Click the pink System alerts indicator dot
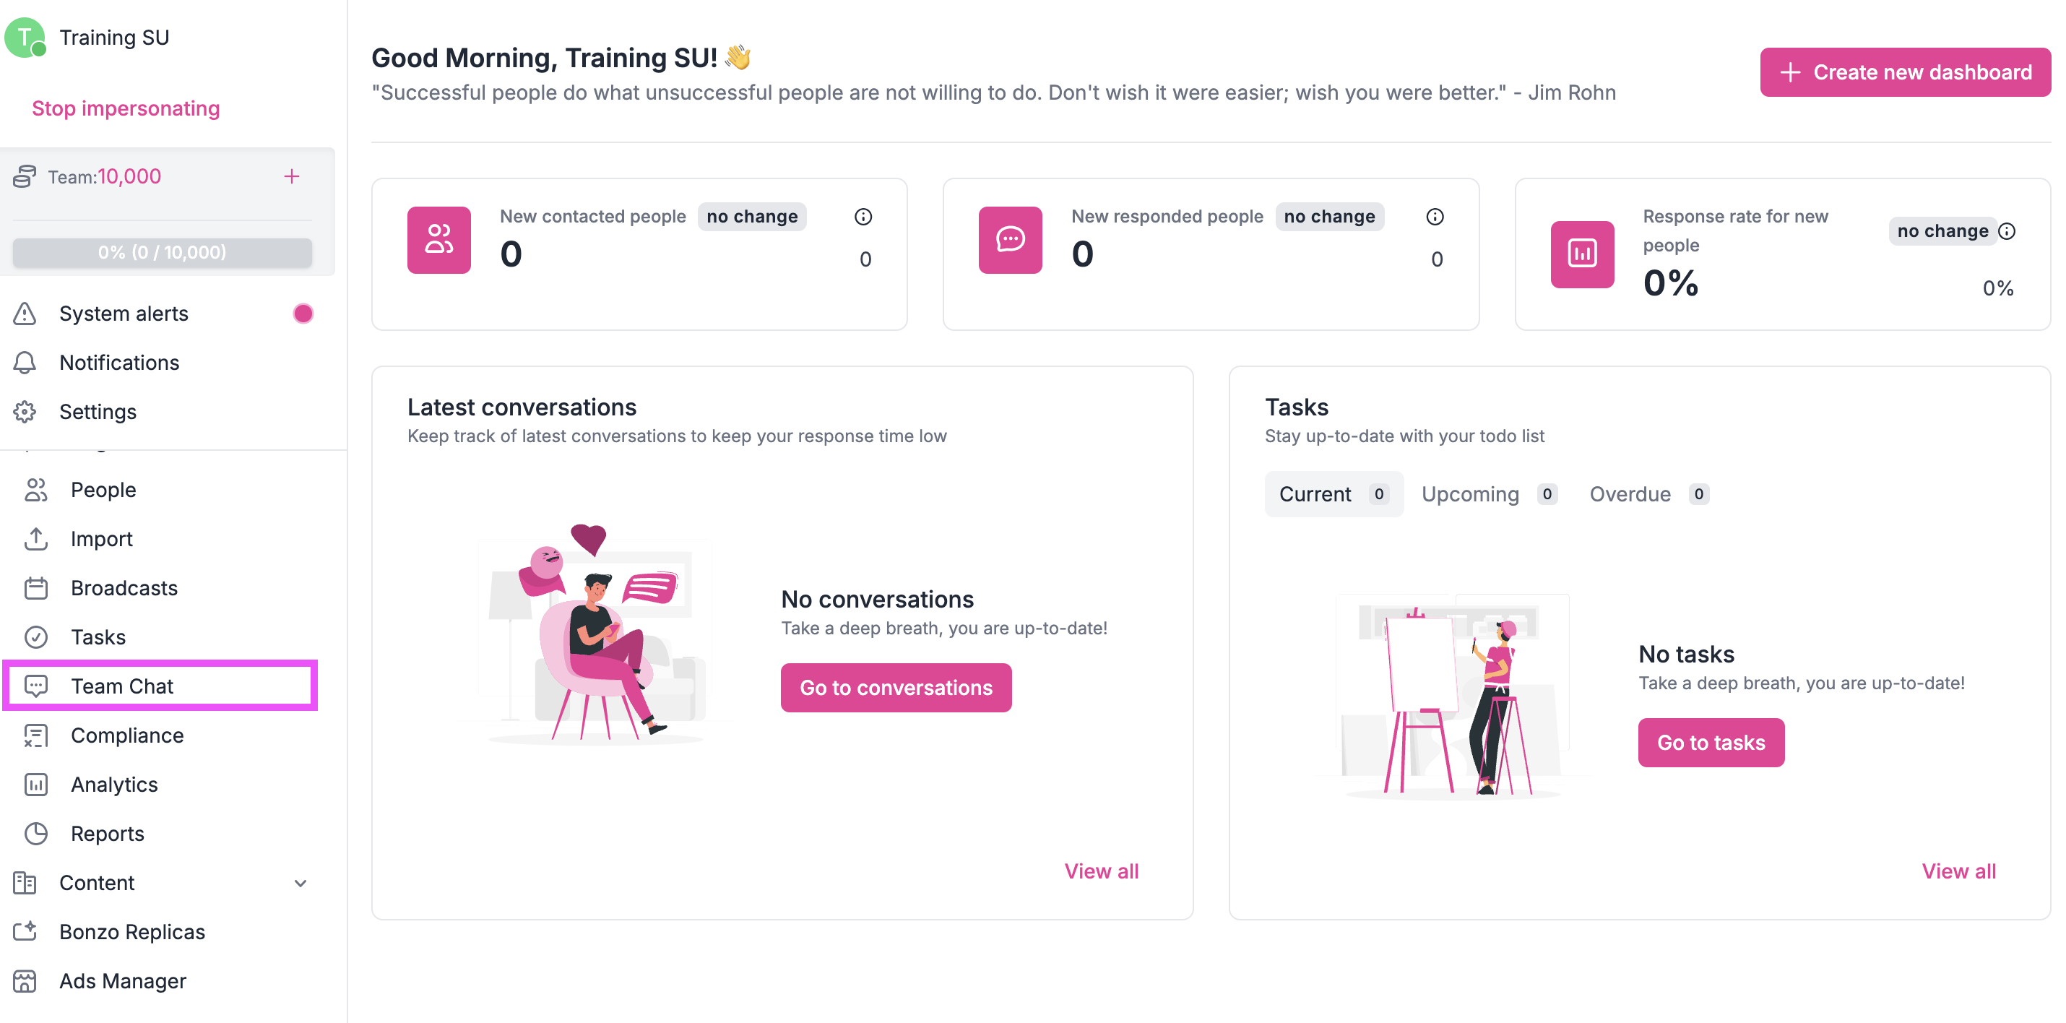Viewport: 2066px width, 1023px height. click(x=303, y=314)
